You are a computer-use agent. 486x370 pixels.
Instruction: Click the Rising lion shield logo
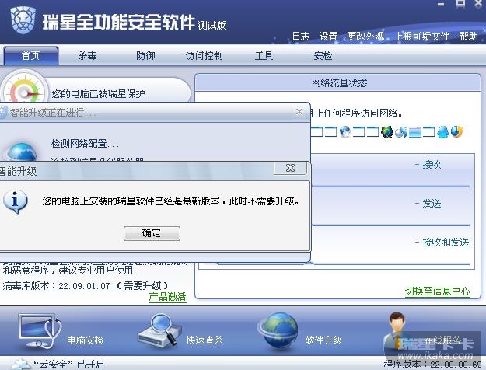point(23,20)
